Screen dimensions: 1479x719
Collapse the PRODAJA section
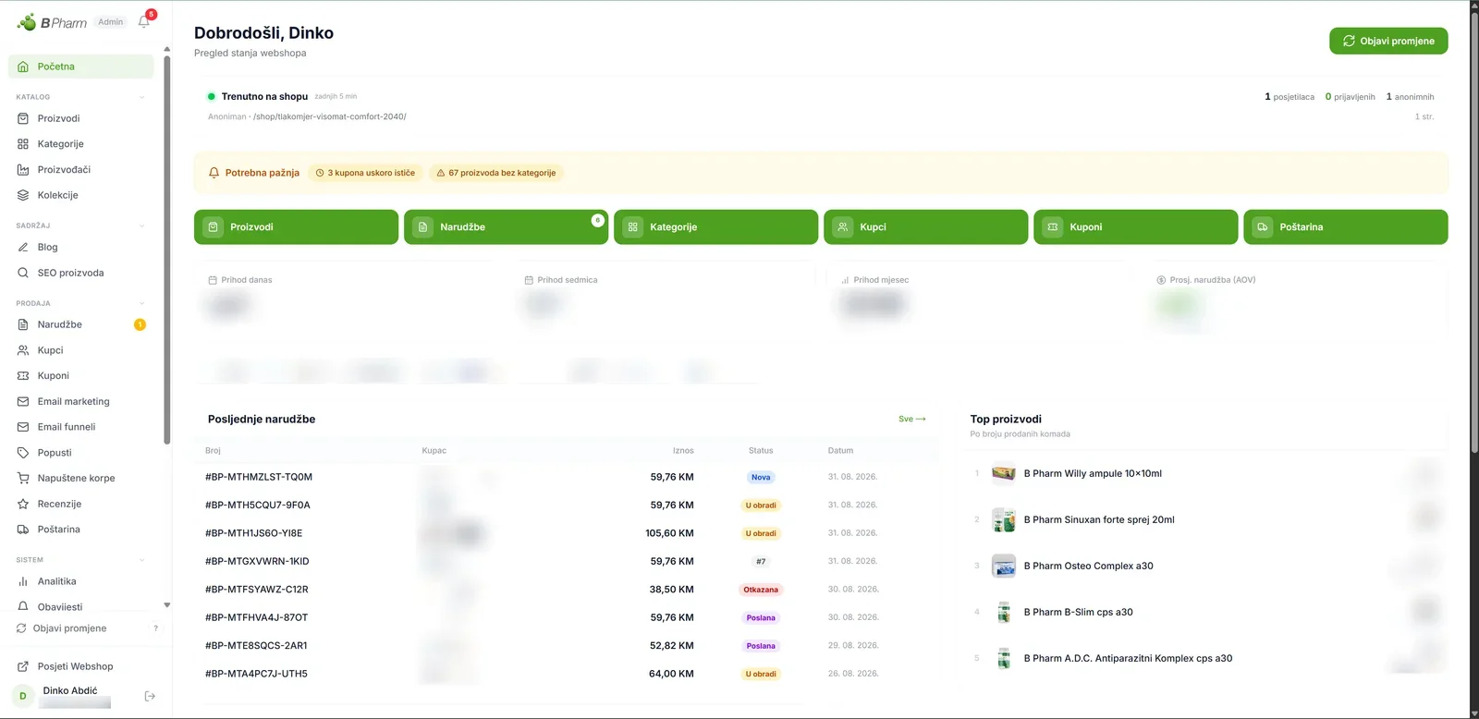(141, 303)
